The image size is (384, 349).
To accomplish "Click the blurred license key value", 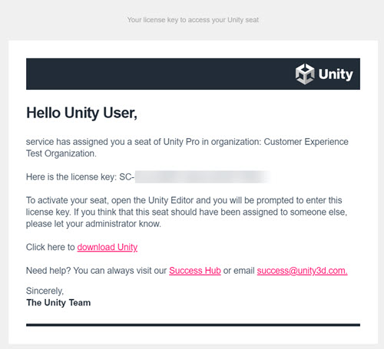I will tap(202, 176).
